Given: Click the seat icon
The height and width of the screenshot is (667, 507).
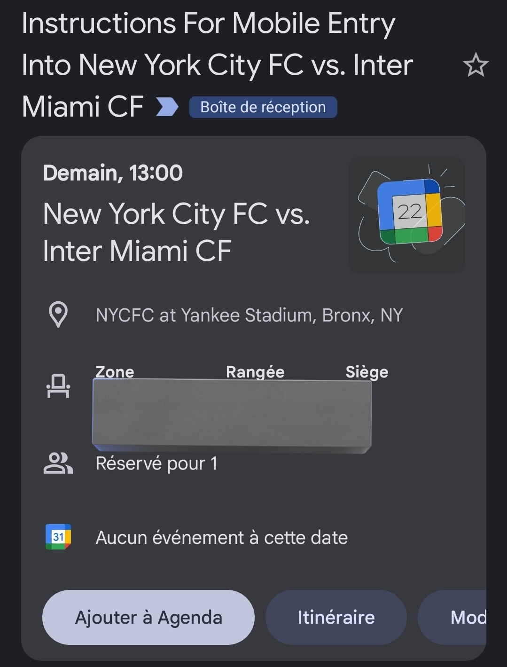Looking at the screenshot, I should point(58,386).
